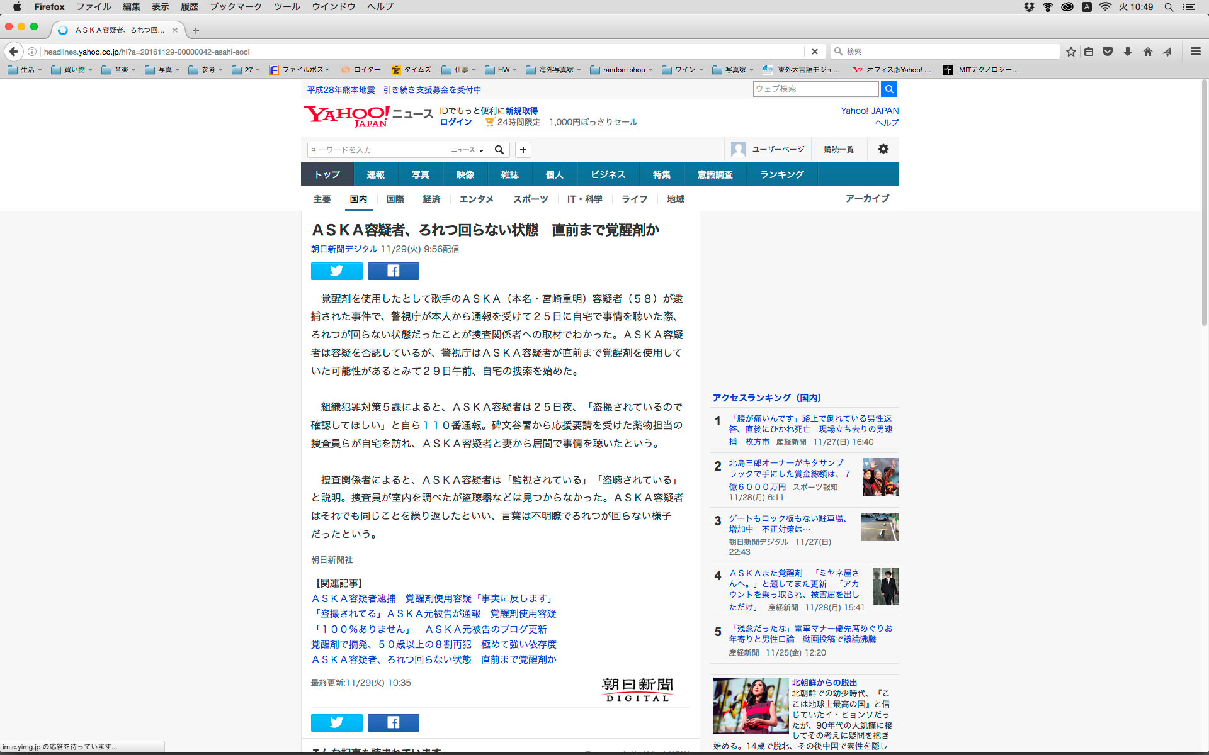Open the ブックマーク menu in menu bar

[x=236, y=6]
